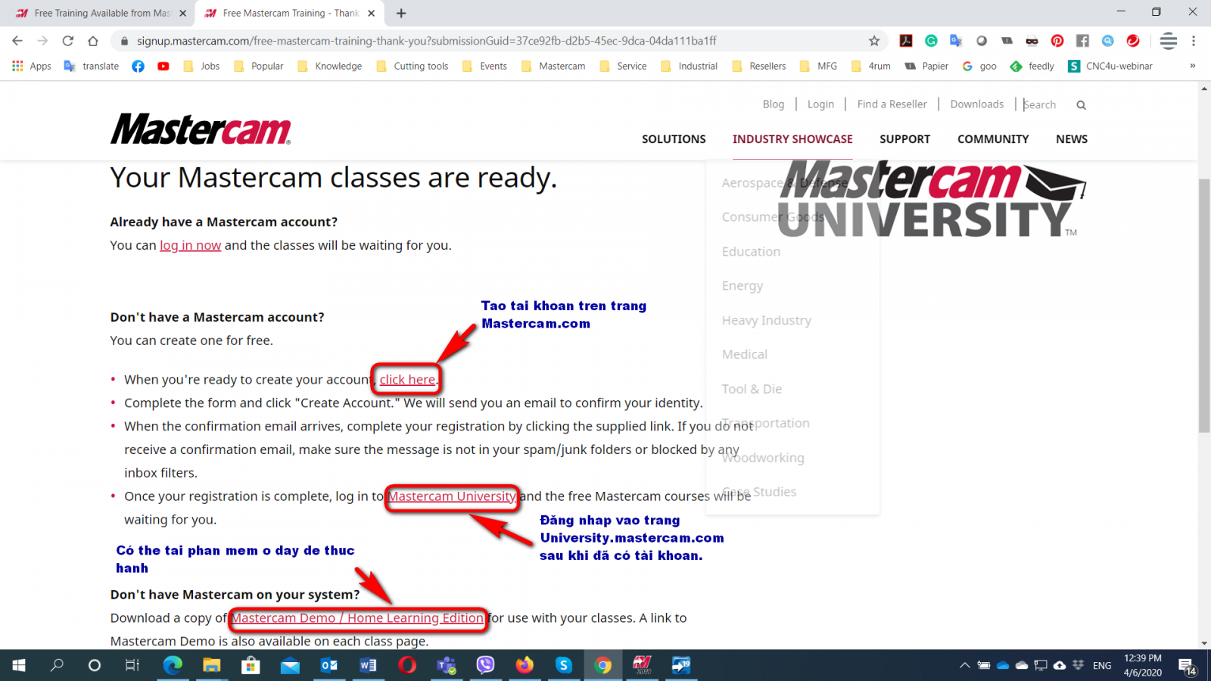Image resolution: width=1211 pixels, height=681 pixels.
Task: Open Chrome's three-dot menu
Action: click(1194, 41)
